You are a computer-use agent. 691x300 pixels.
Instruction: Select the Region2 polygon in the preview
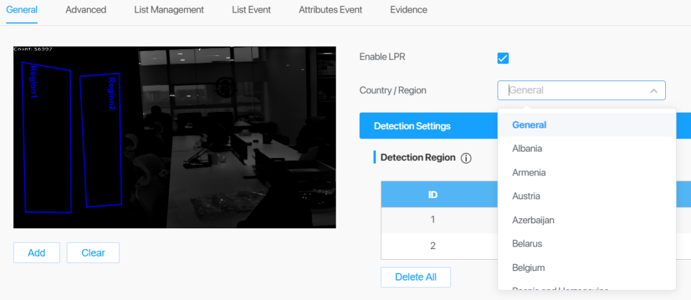[101, 140]
